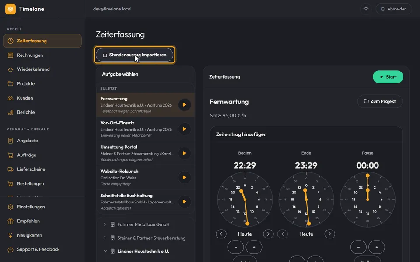Decrease Beginn time with minus button
This screenshot has width=420, height=262.
pyautogui.click(x=235, y=247)
